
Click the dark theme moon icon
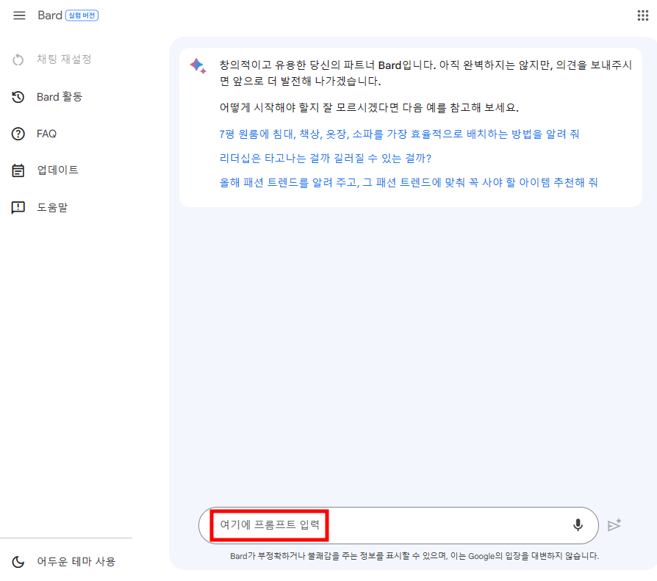18,562
